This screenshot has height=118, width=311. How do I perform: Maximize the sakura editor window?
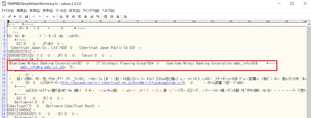[292, 4]
